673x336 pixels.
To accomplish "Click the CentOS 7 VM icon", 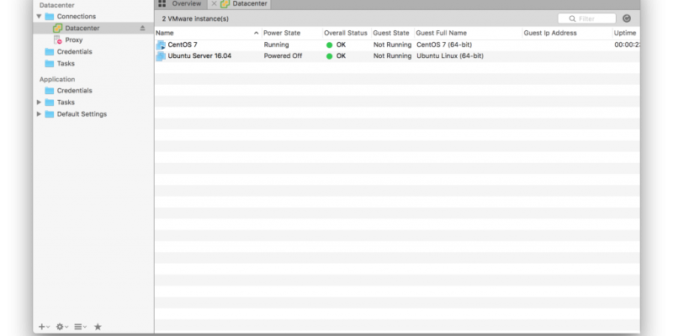I will point(161,45).
